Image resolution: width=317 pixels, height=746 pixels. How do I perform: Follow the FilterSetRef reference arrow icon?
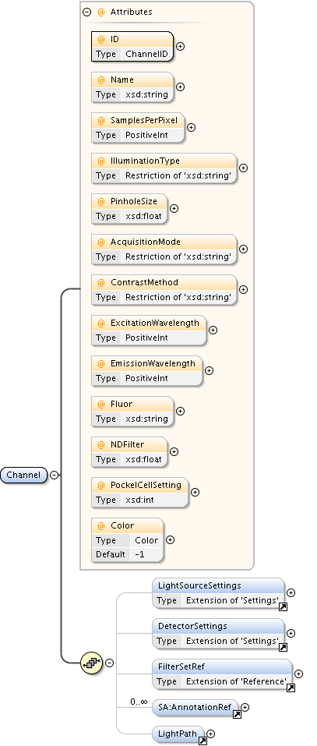(291, 688)
